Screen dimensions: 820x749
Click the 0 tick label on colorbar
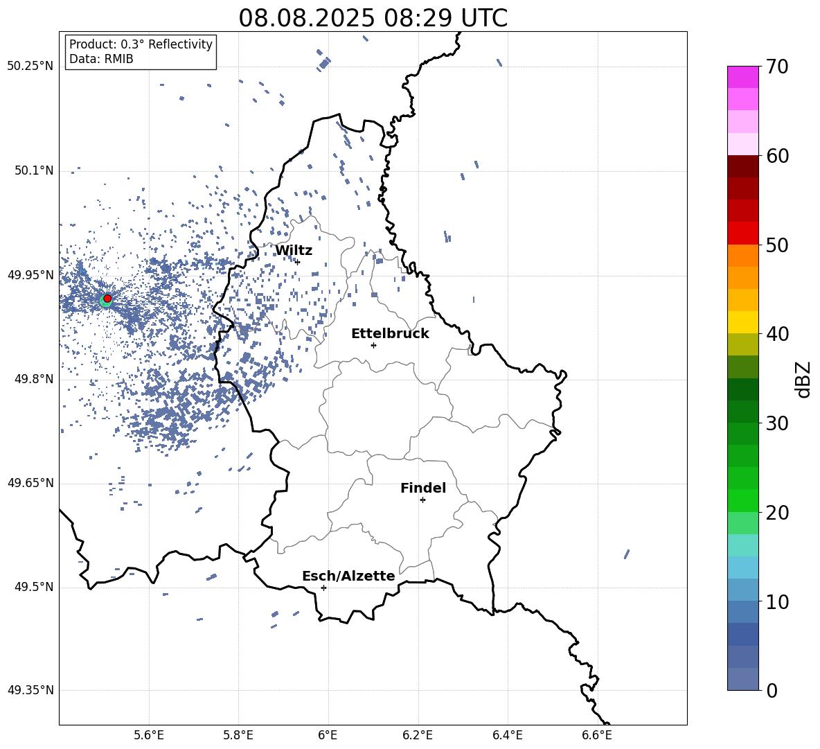772,690
